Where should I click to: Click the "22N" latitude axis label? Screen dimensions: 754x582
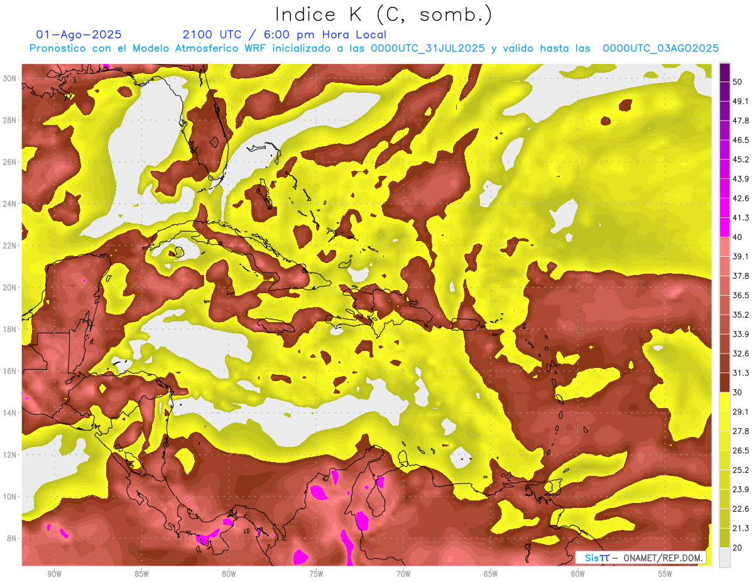pos(11,245)
